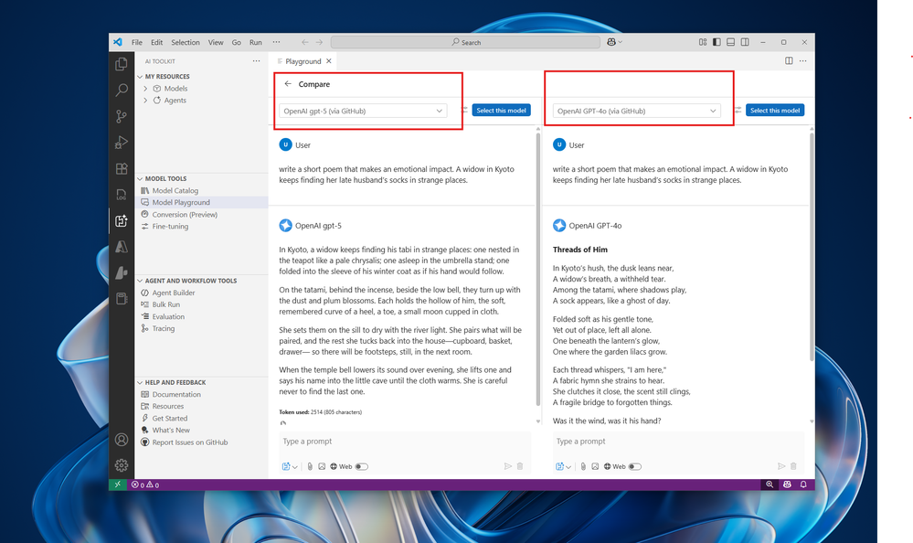Open Agent Builder in the sidebar

pos(174,293)
